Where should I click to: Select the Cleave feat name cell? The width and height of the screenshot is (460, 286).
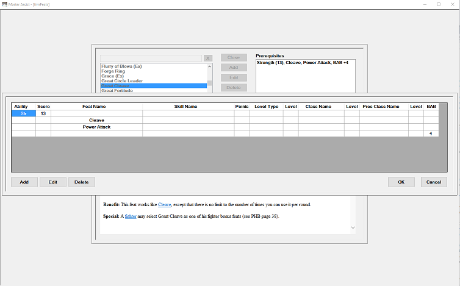click(x=96, y=120)
